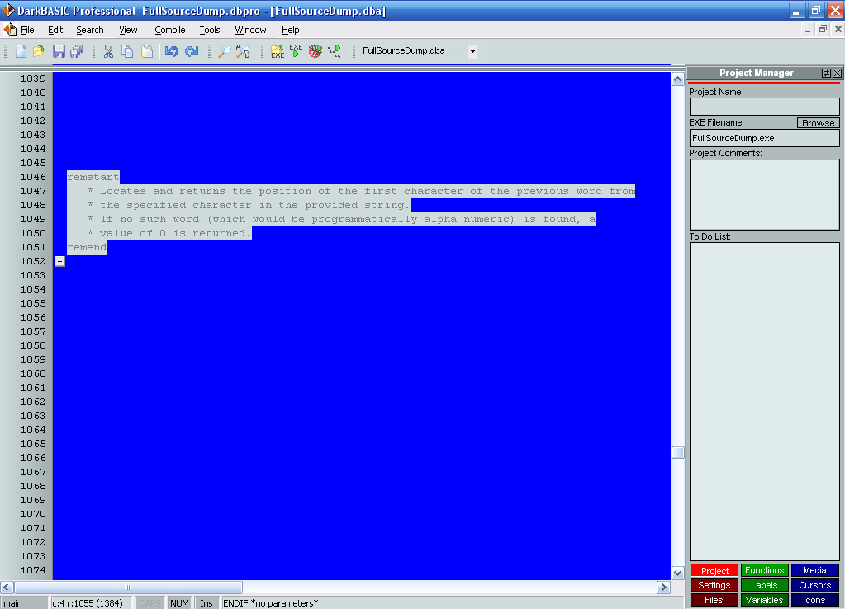Open Find using the magnifying glass icon

click(224, 51)
